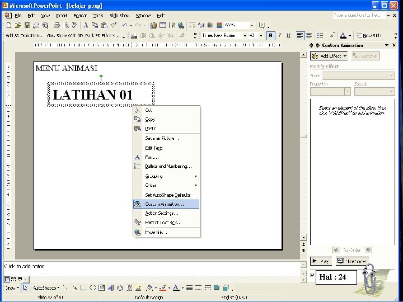Viewport: 403px width, 302px height.
Task: Toggle Bullets on the selected text
Action: point(320,35)
